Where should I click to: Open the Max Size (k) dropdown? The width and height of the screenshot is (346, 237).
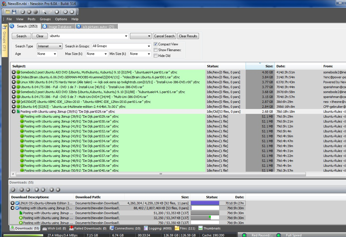[97, 54]
